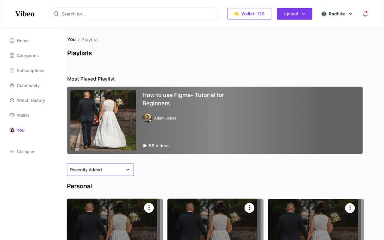Click the Most Played Playlist heading
Viewport: 384px width, 240px height.
(91, 79)
